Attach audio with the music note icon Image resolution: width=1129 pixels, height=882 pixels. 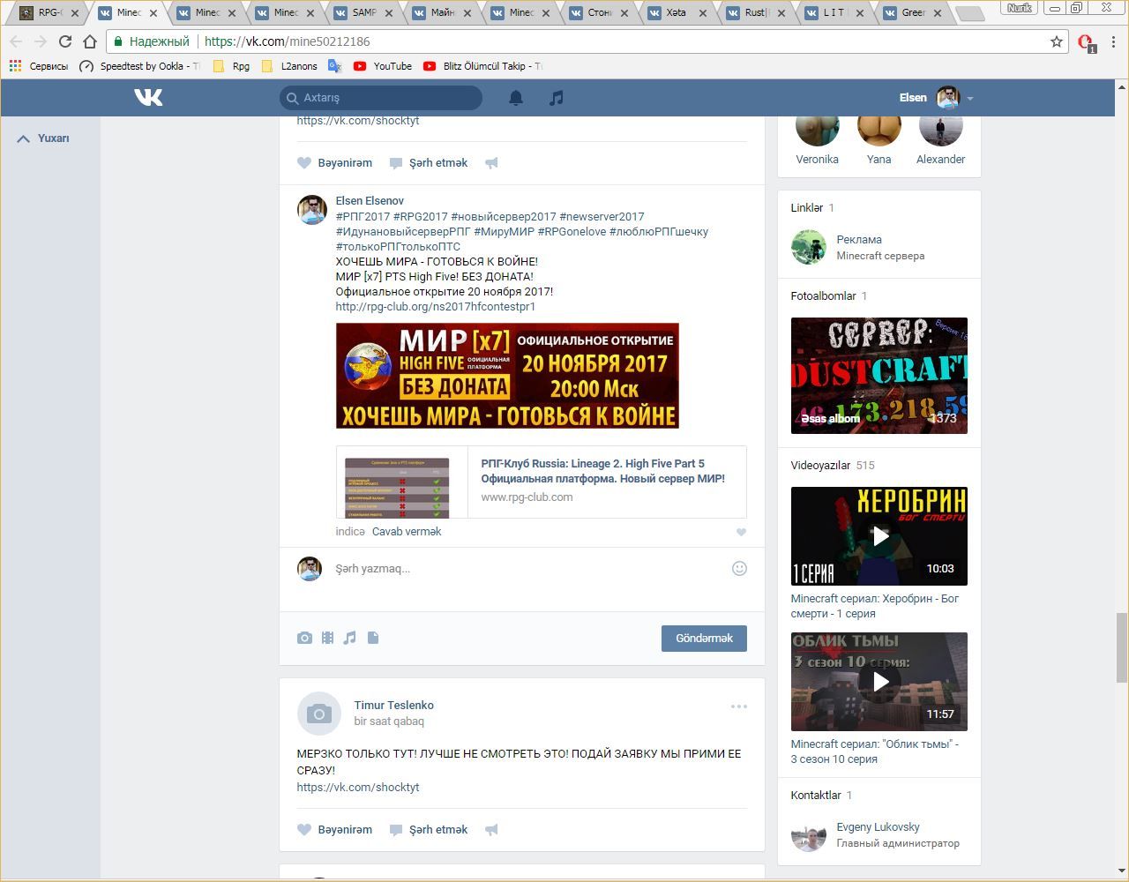point(350,638)
